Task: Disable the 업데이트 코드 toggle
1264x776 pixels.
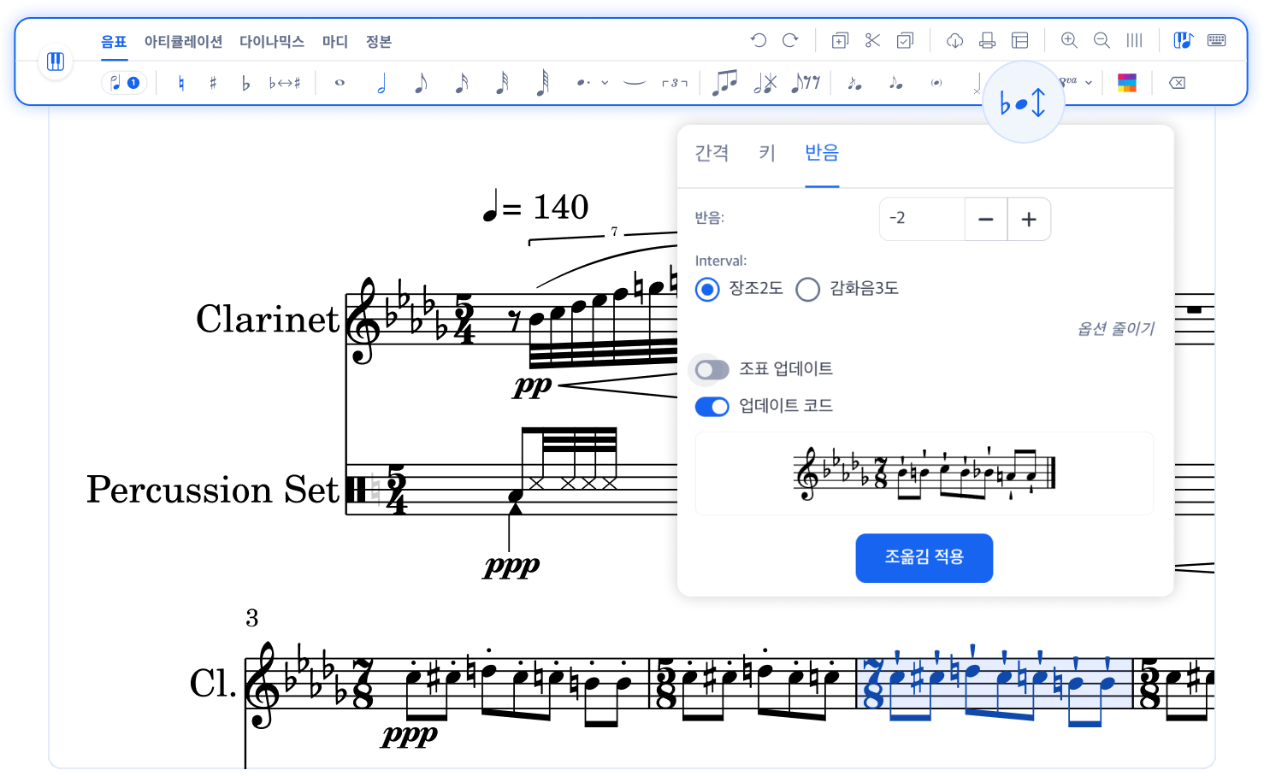Action: 711,407
